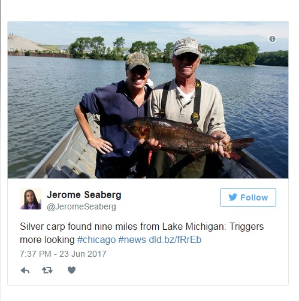Image resolution: width=299 pixels, height=301 pixels.
Task: Open the date link 23 Jun 2017
Action: tap(83, 254)
